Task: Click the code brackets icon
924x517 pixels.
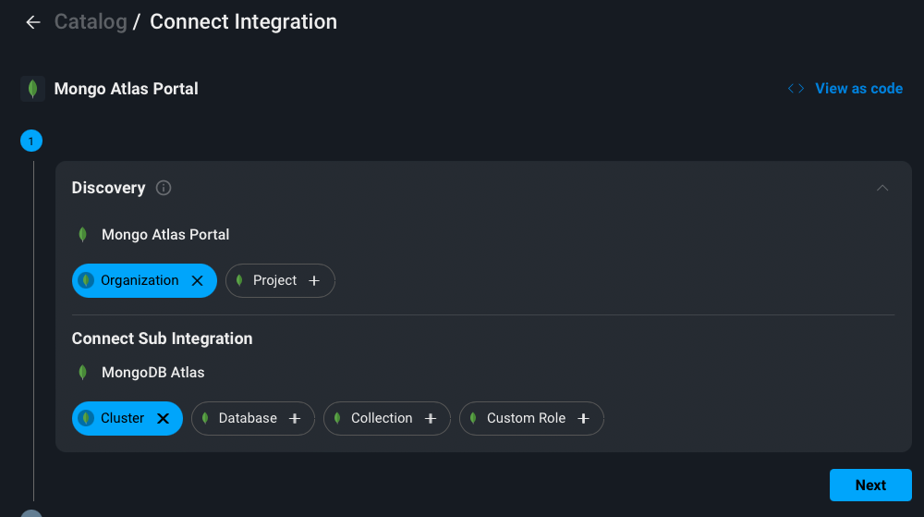Action: 796,89
